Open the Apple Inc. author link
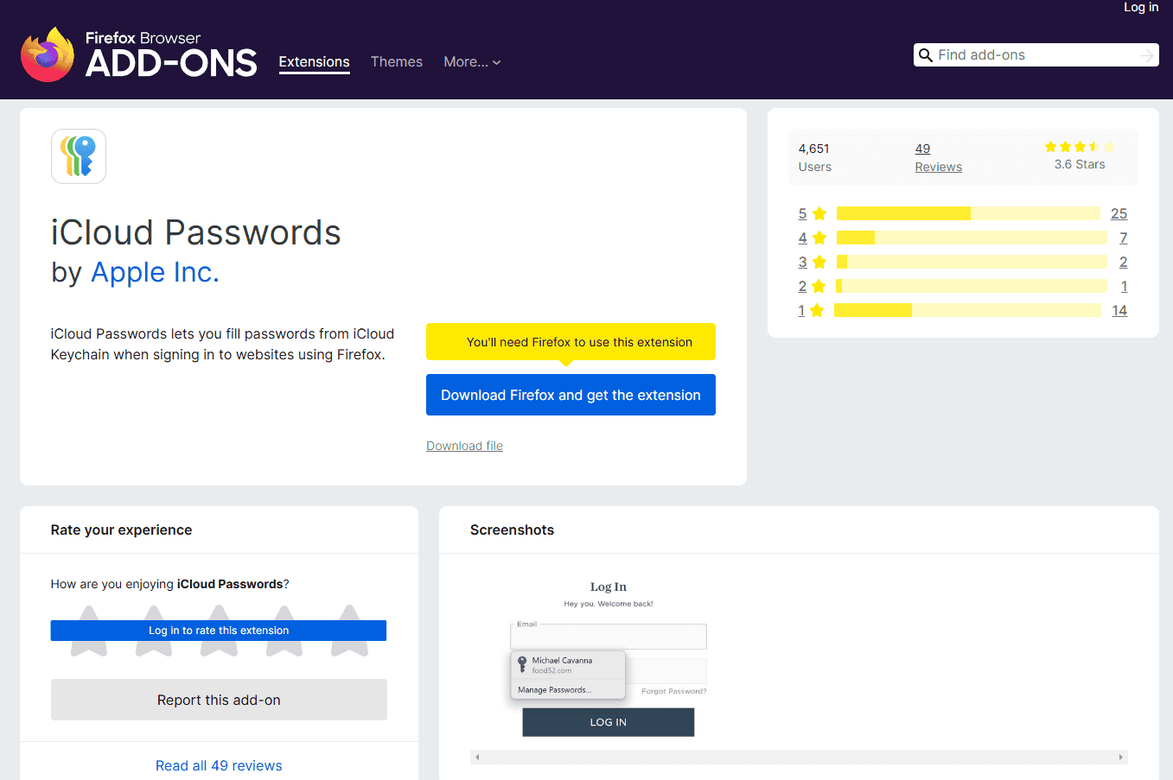This screenshot has height=780, width=1173. click(x=155, y=272)
